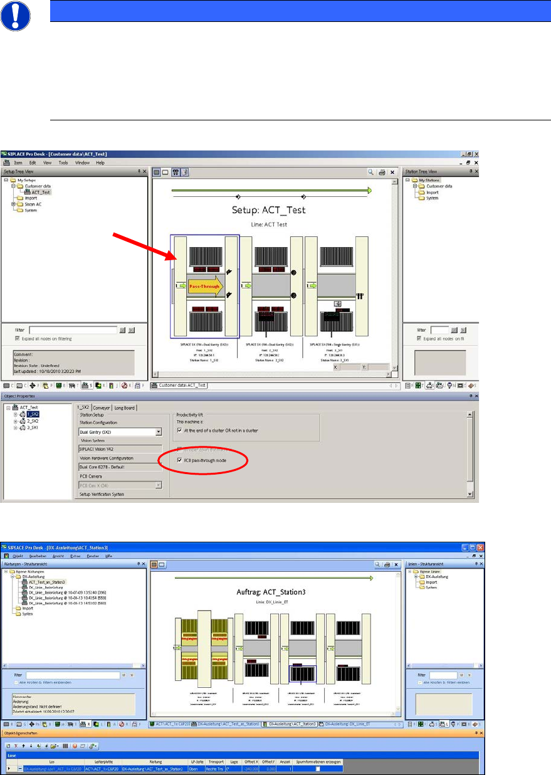551x775 pixels.
Task: Click the Station Tree View filter field
Action: point(440,329)
